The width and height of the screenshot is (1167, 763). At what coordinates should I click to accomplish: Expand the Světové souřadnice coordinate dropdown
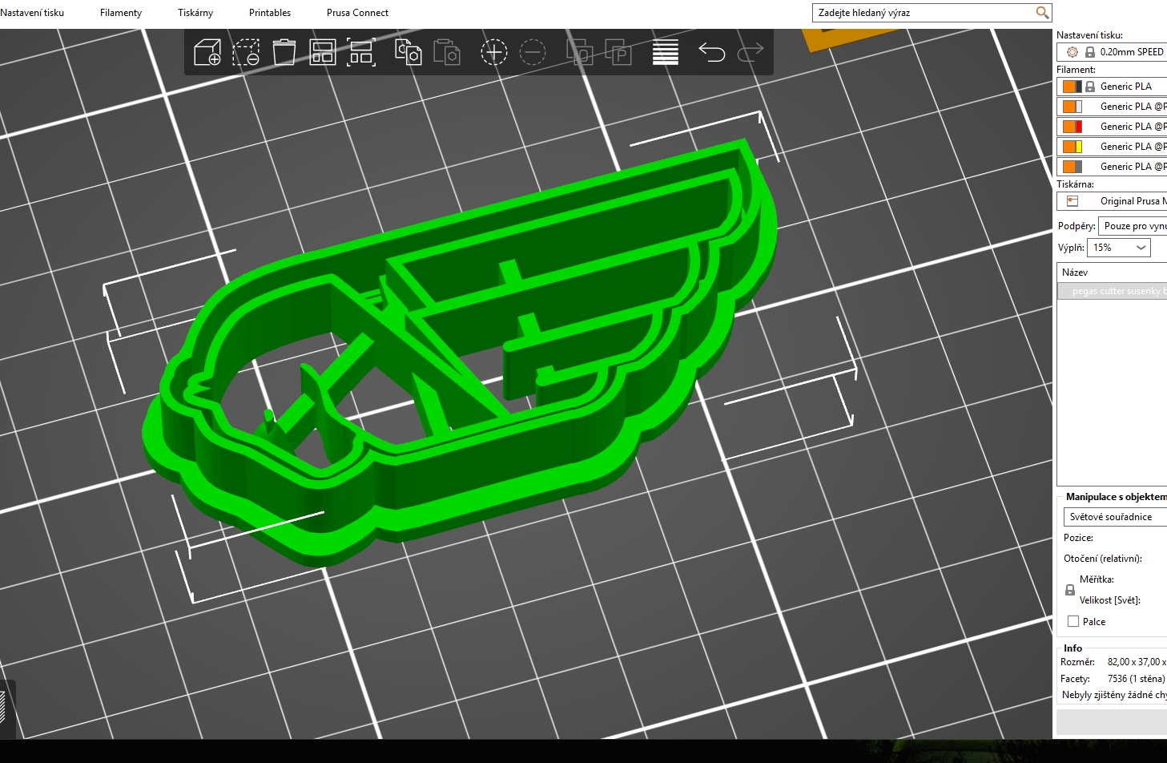point(1114,517)
